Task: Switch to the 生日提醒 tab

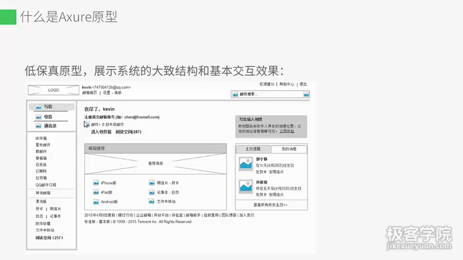Action: pyautogui.click(x=253, y=149)
